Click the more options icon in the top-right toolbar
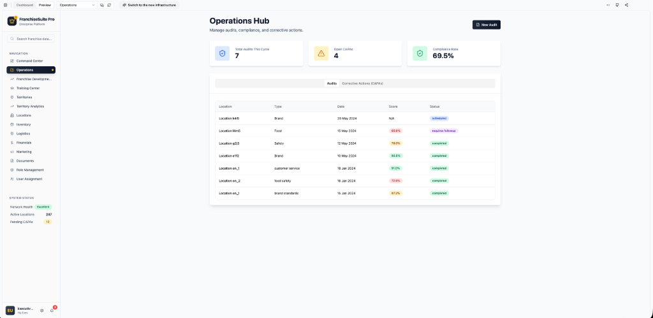This screenshot has height=318, width=653. [x=608, y=5]
